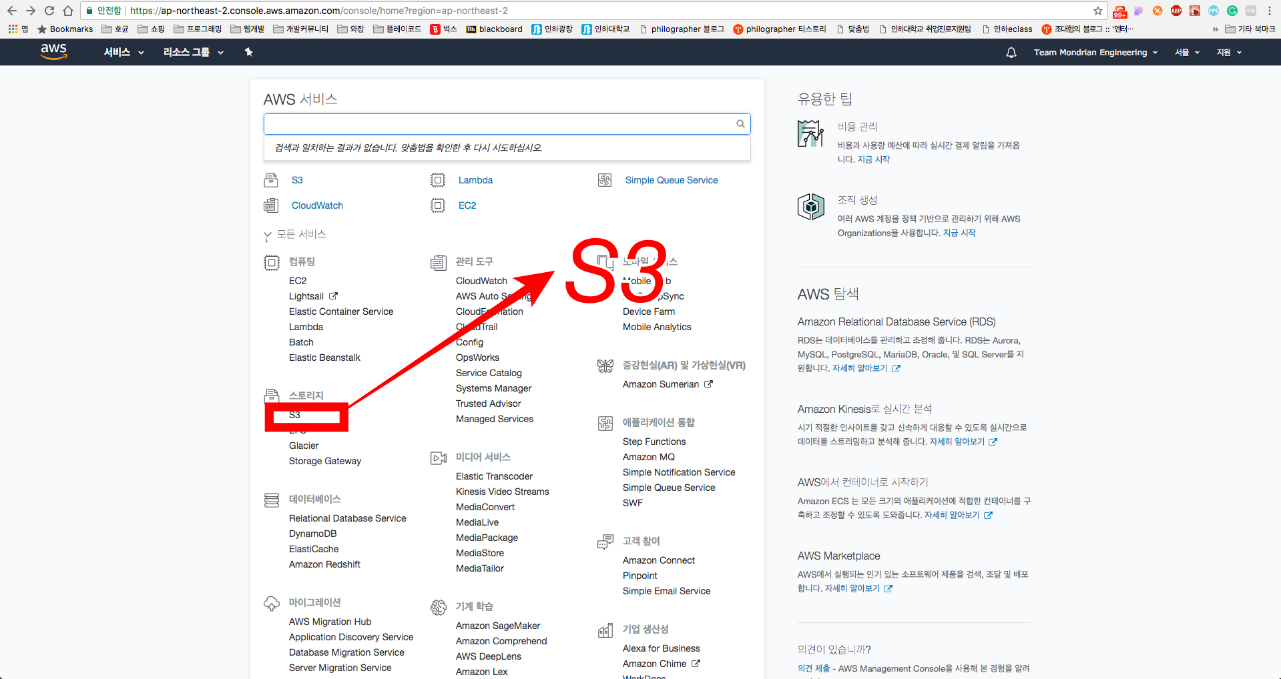Open the 기타 북마크 folder
This screenshot has width=1281, height=679.
click(1250, 29)
